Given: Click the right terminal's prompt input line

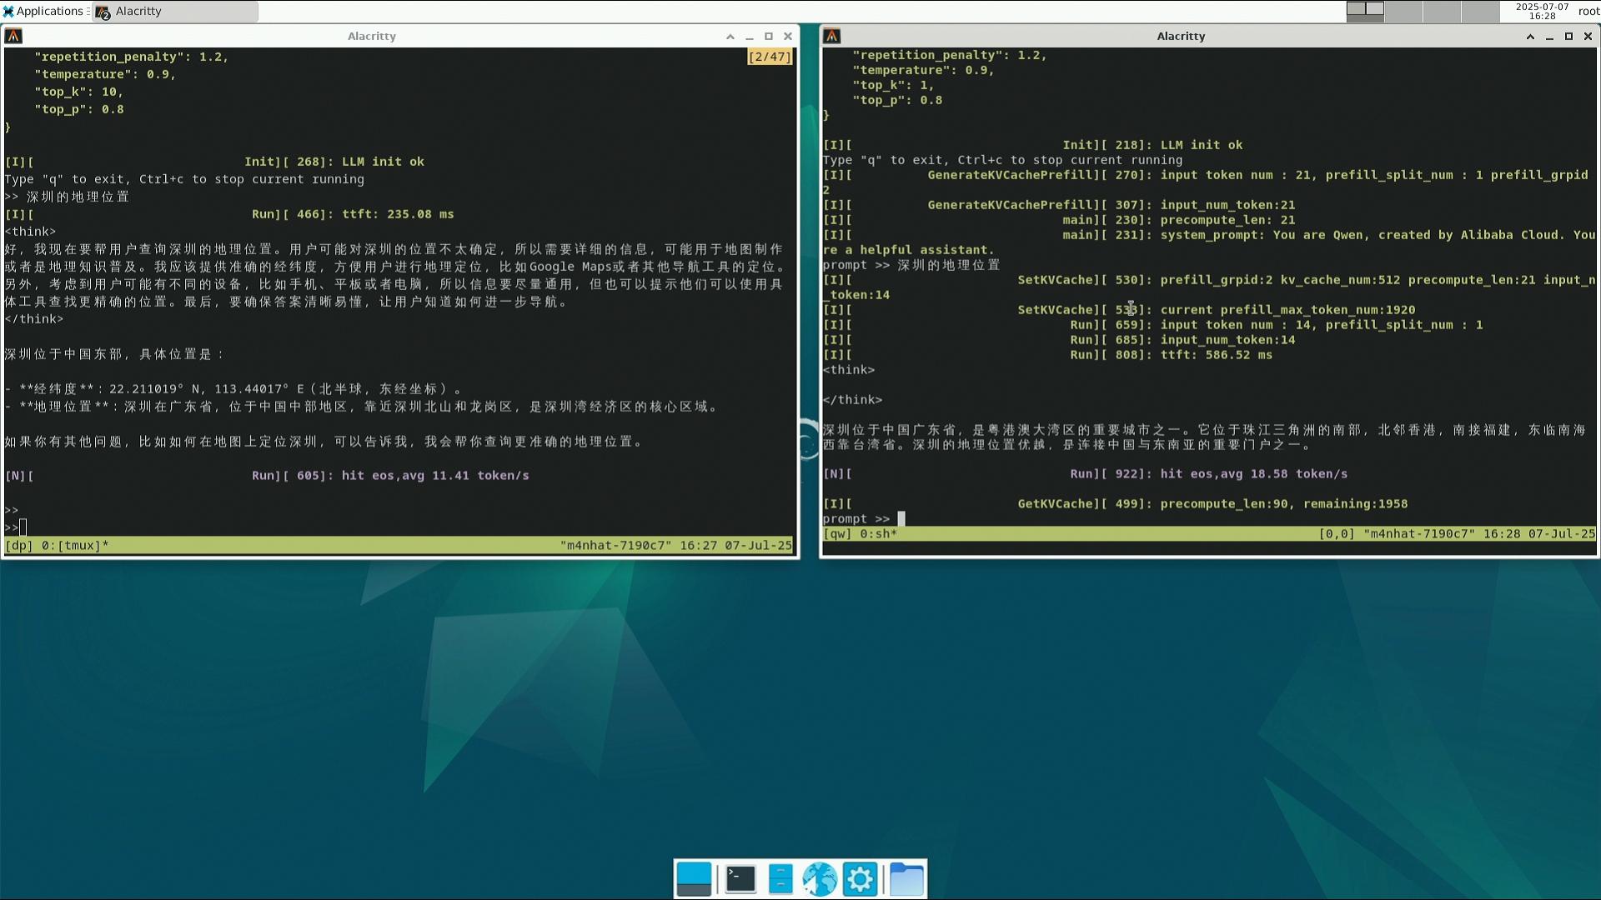Looking at the screenshot, I should (1208, 518).
